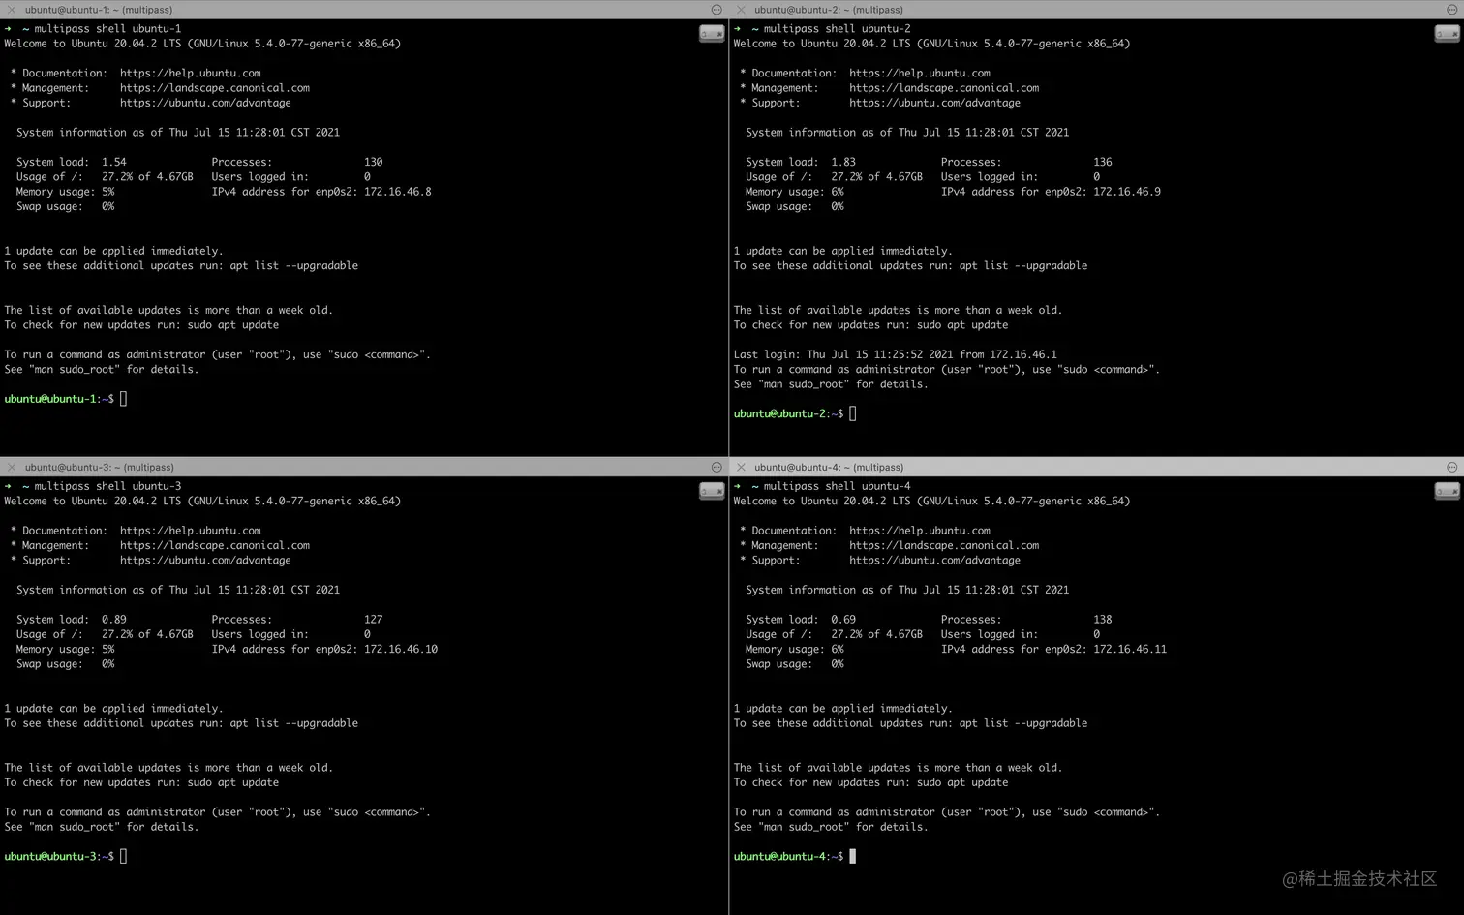Click the keyboard key badge in the ubuntu-3 pane
The image size is (1464, 915).
click(x=712, y=491)
